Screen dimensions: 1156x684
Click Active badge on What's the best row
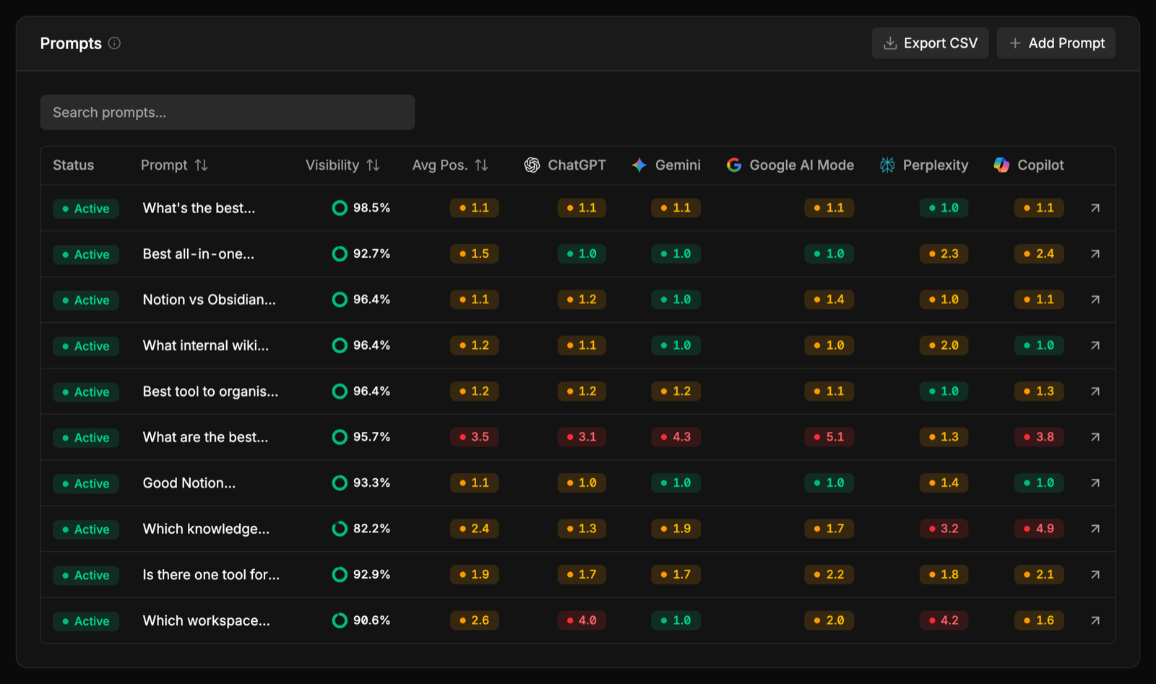(86, 209)
